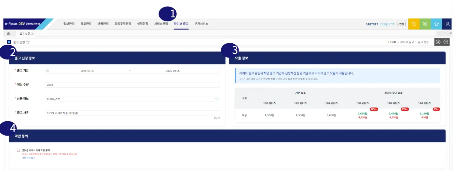Viewport: 453px width, 171px height.
Task: Click the 5,600원 base rate value
Action: click(x=331, y=115)
